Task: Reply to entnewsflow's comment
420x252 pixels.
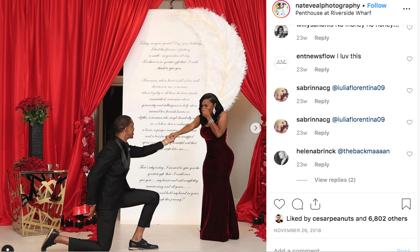Action: click(x=322, y=69)
